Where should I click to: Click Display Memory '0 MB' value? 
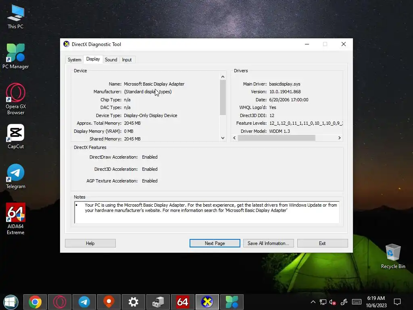pos(129,131)
